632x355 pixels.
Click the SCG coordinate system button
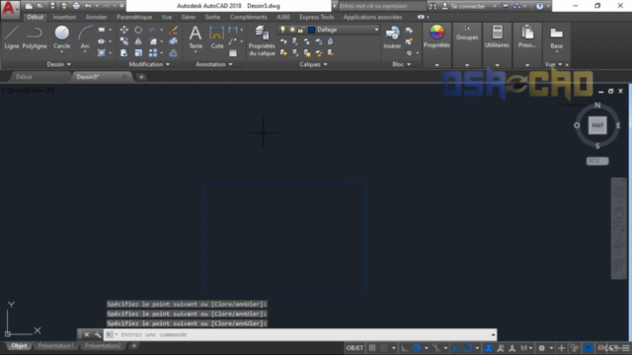click(x=597, y=161)
